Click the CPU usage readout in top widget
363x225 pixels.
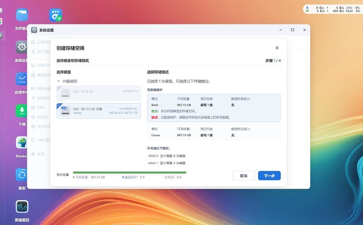pyautogui.click(x=353, y=8)
